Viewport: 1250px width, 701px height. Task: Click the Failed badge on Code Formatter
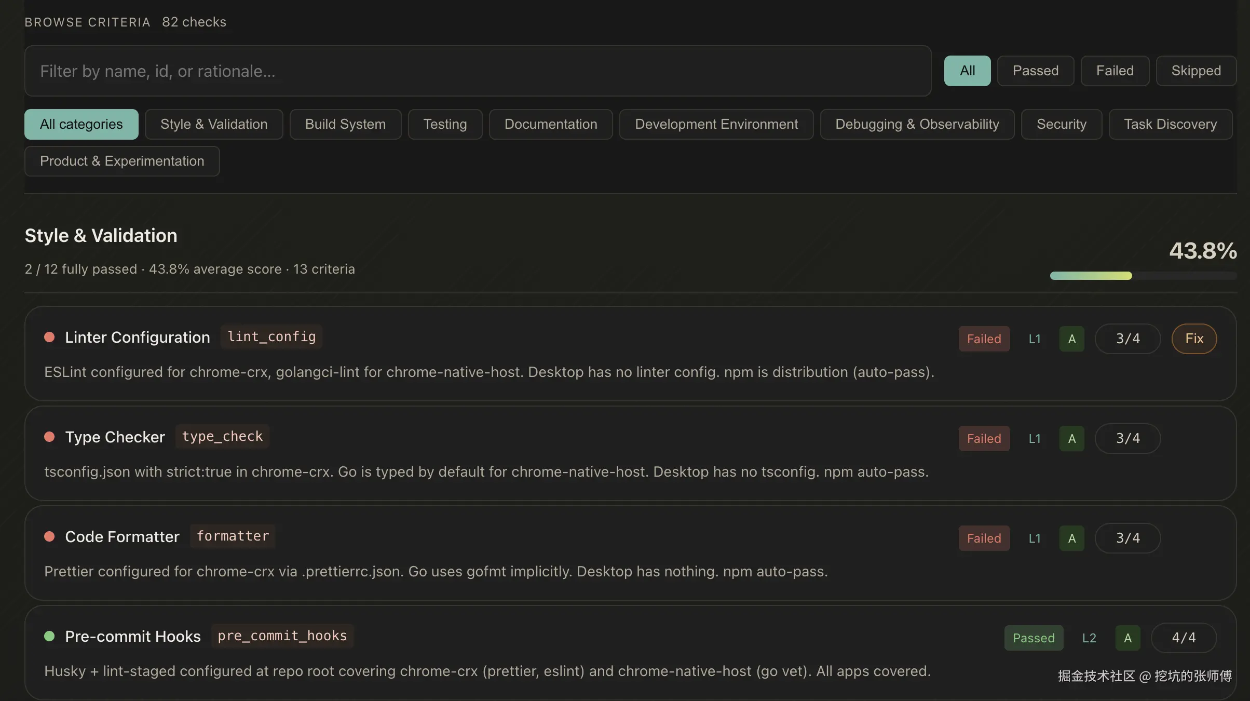(984, 538)
